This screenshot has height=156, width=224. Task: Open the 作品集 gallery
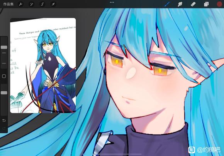(8, 4)
